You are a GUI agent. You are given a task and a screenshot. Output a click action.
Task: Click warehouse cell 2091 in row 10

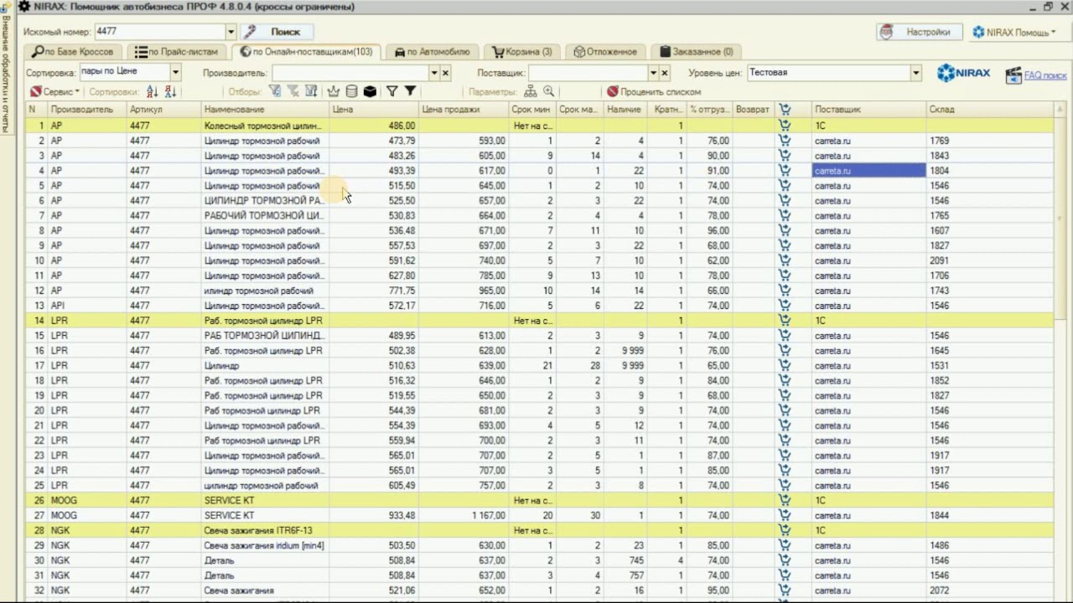(990, 260)
